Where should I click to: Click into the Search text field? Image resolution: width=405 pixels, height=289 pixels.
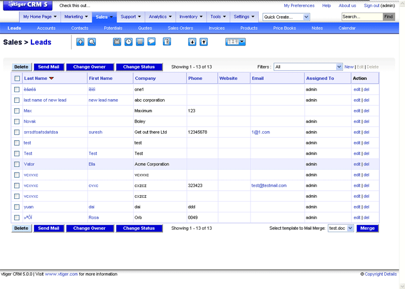pyautogui.click(x=362, y=17)
